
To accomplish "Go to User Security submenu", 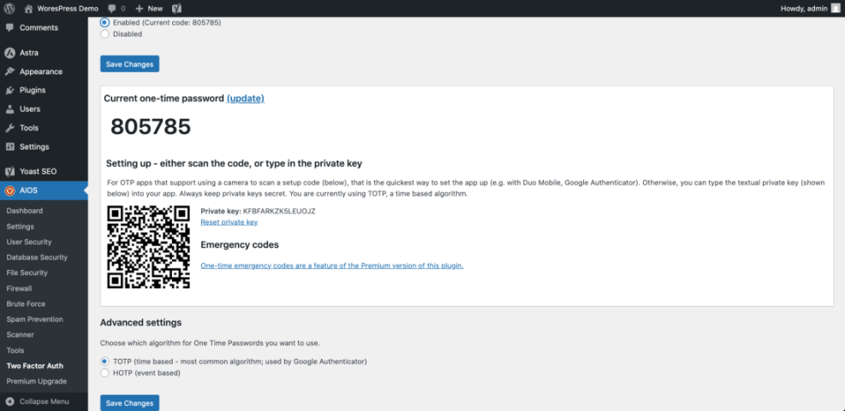I will pyautogui.click(x=29, y=242).
